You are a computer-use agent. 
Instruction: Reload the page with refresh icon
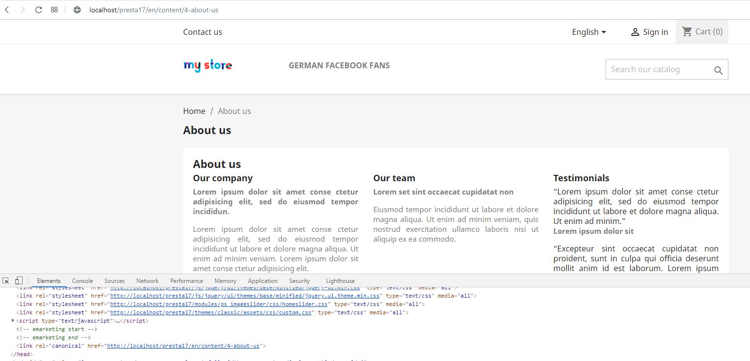point(38,10)
